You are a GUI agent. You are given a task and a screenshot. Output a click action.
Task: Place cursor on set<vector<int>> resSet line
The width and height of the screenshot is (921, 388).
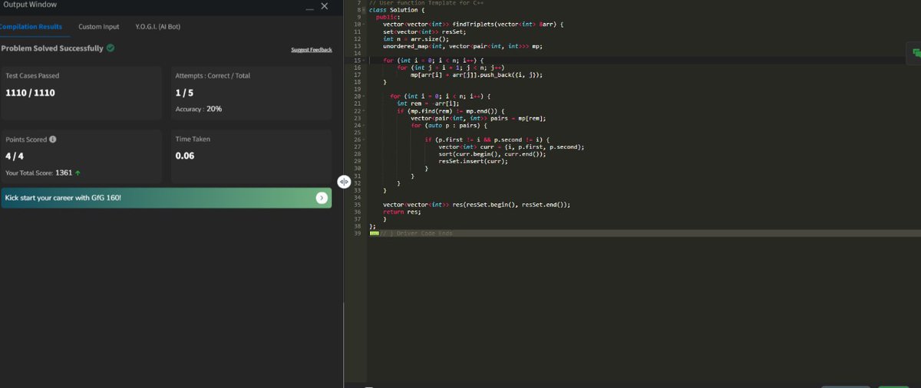click(424, 31)
